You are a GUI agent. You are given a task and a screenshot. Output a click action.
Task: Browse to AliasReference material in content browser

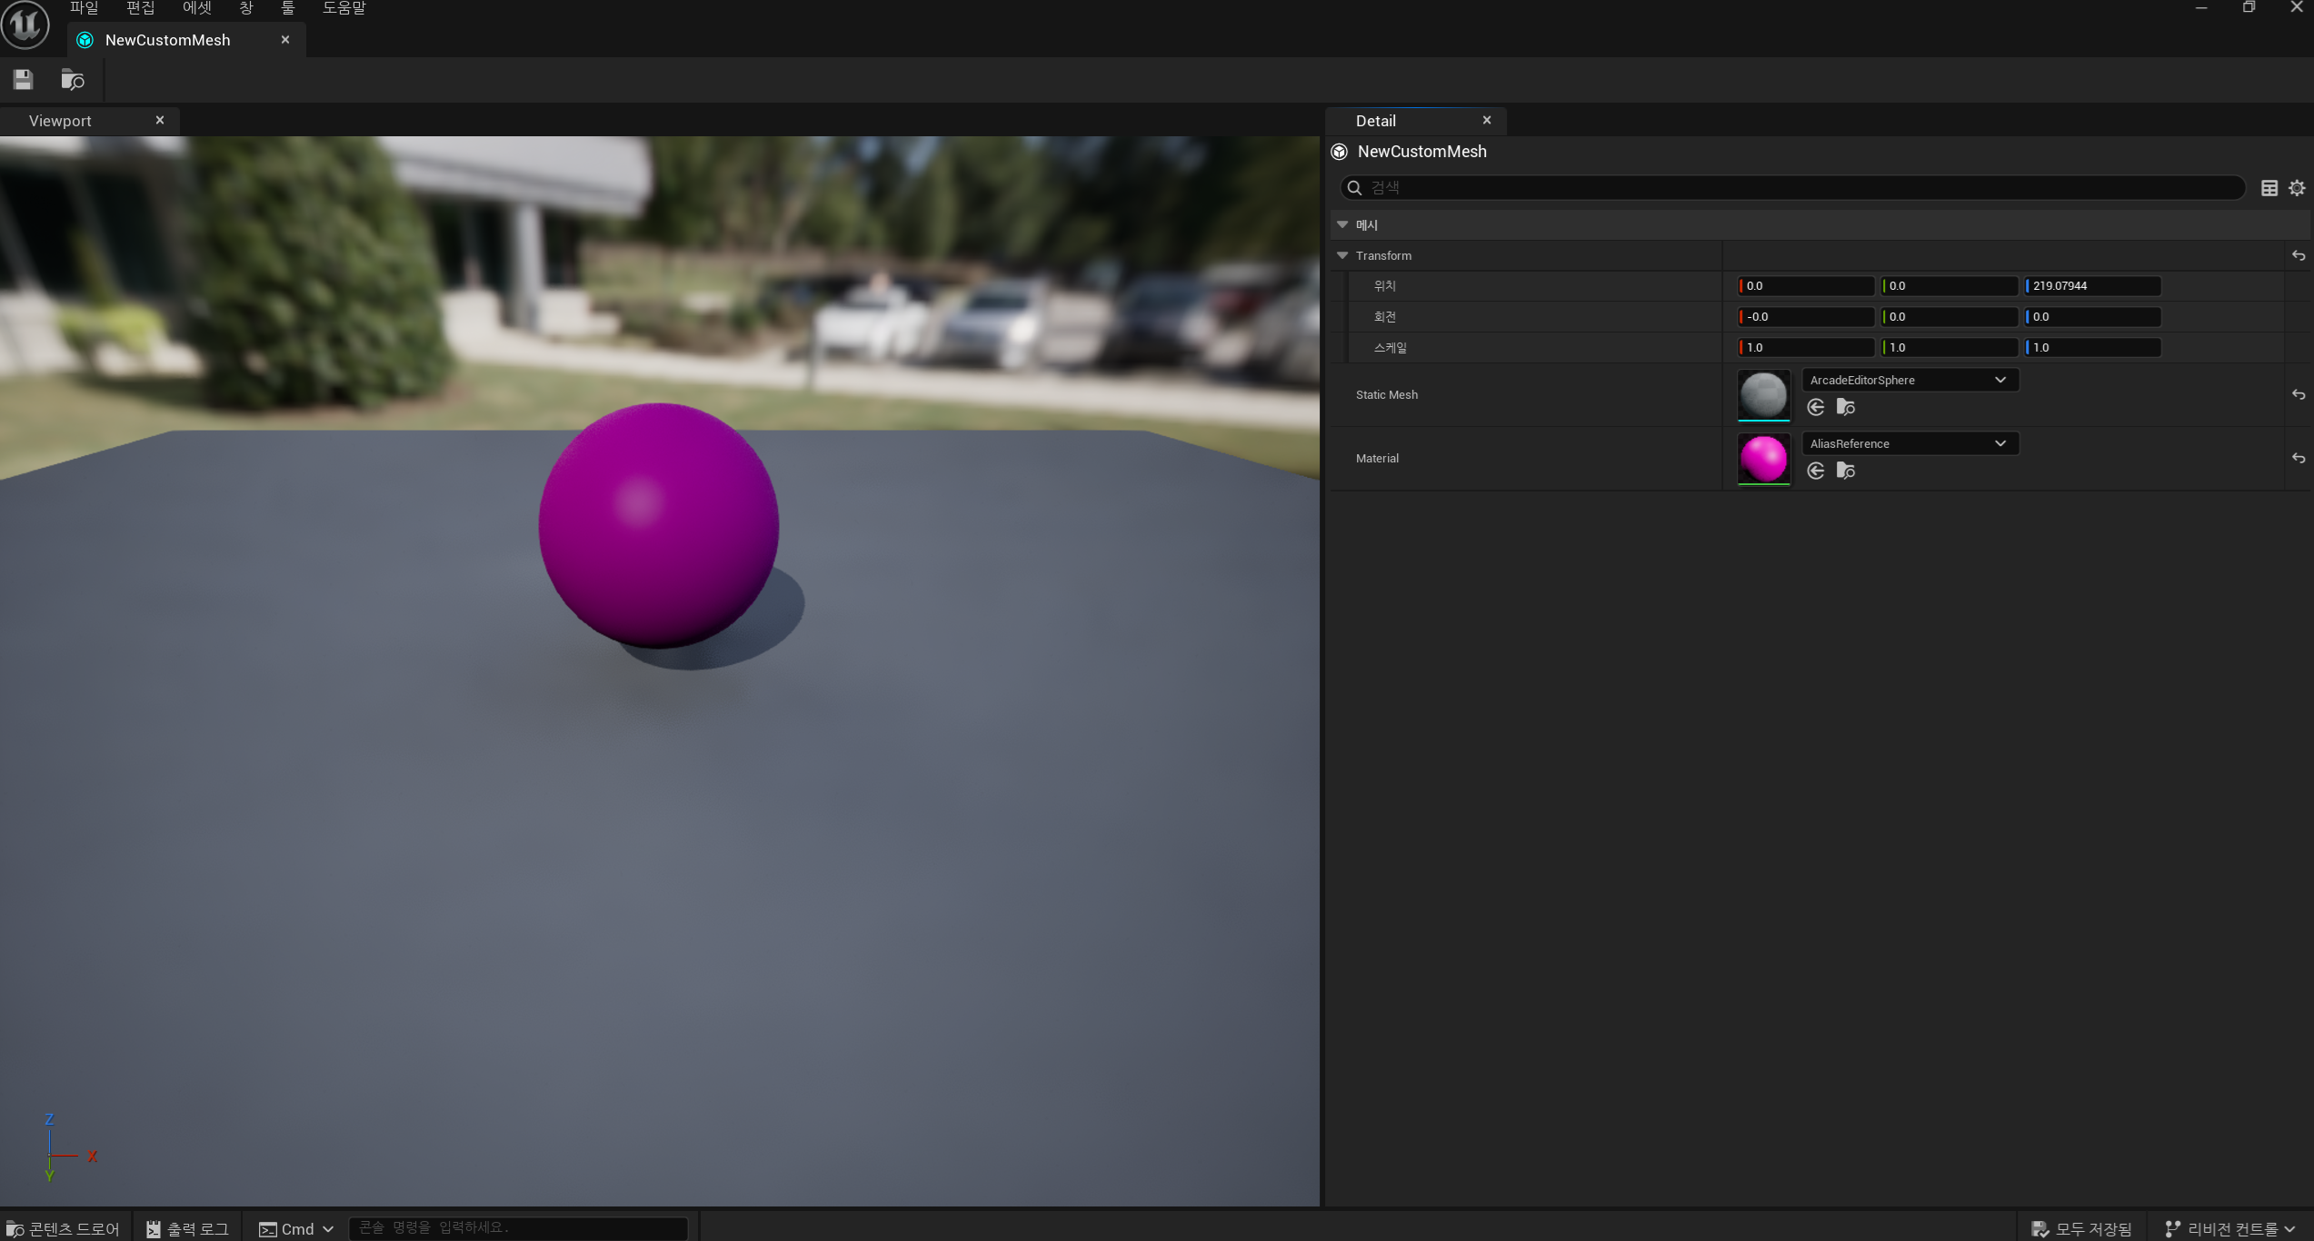point(1846,471)
